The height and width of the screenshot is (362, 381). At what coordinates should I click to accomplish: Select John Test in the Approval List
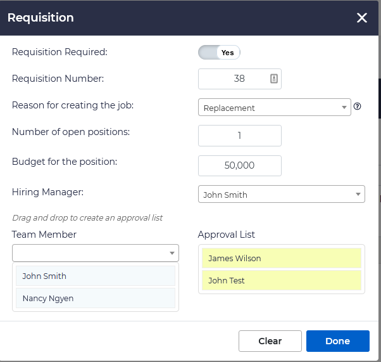click(x=281, y=280)
